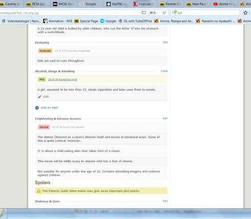Screen dimensions: 251x219
Task: Toggle the reader view icon
Action: pyautogui.click(x=144, y=13)
